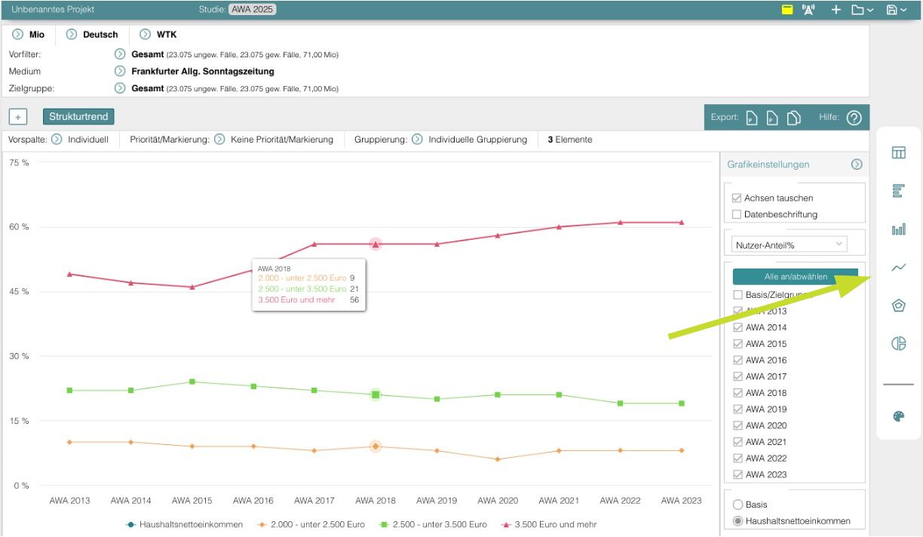Uncheck the AWA 2019 checkbox

[x=737, y=410]
